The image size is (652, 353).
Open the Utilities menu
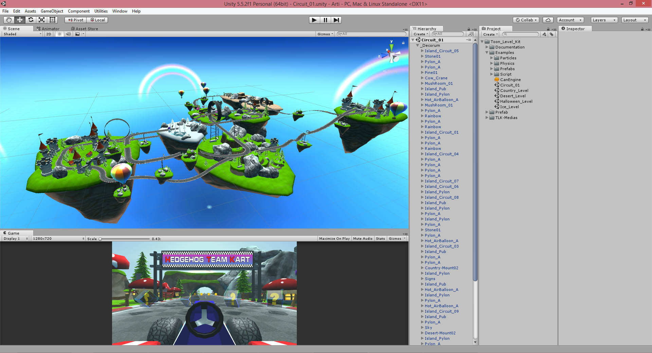pos(101,11)
